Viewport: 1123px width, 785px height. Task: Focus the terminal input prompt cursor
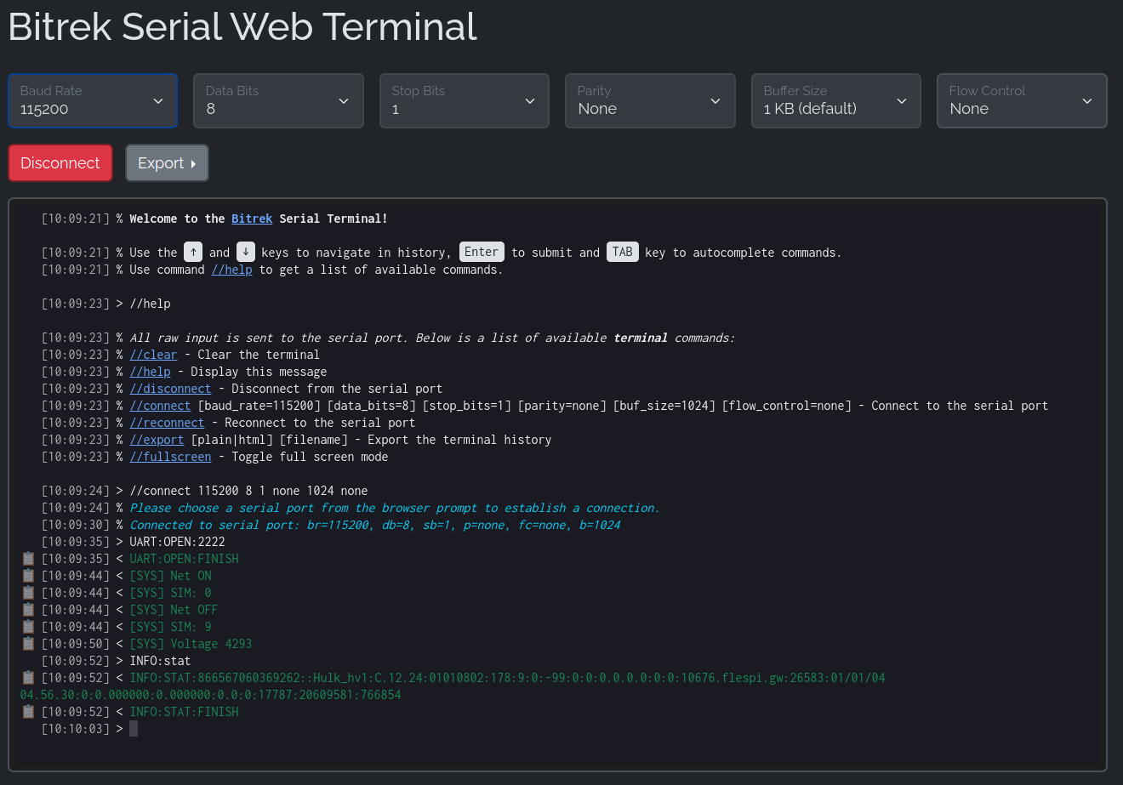(x=134, y=729)
